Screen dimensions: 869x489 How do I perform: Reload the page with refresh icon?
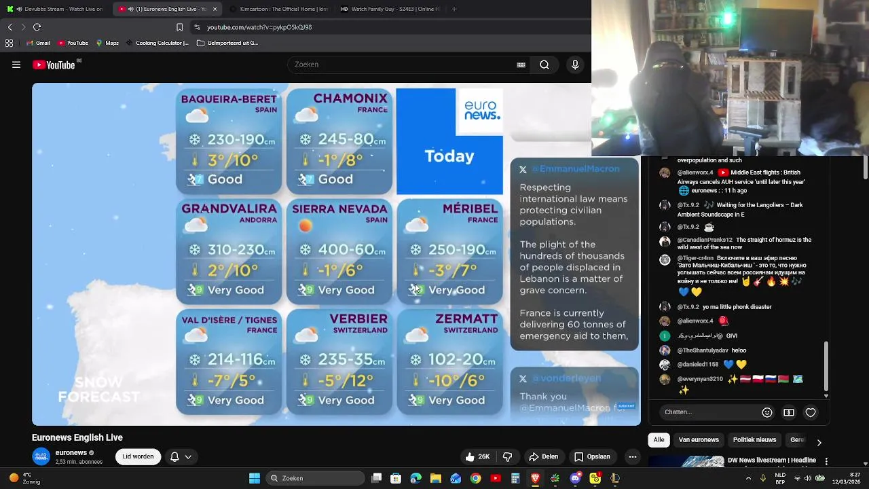(x=37, y=27)
